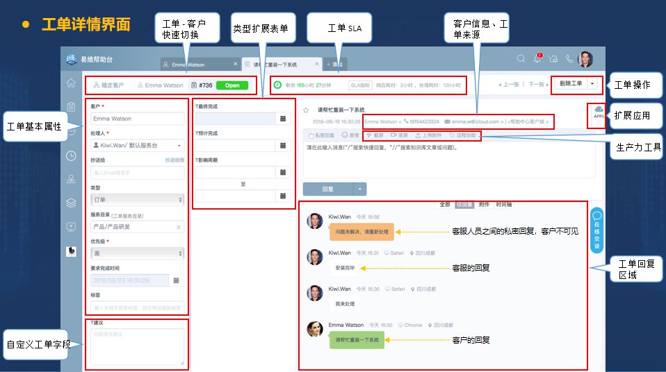Click into the T建议 text area
This screenshot has width=666, height=372.
[x=138, y=347]
